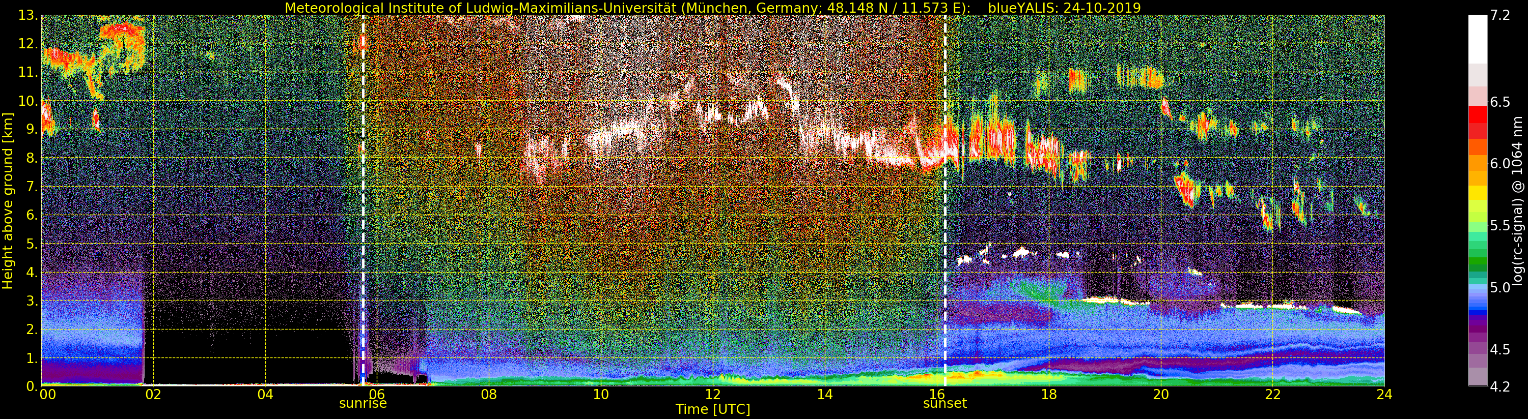Click the 08 tick on the time axis
Image resolution: width=1528 pixels, height=419 pixels.
[489, 395]
